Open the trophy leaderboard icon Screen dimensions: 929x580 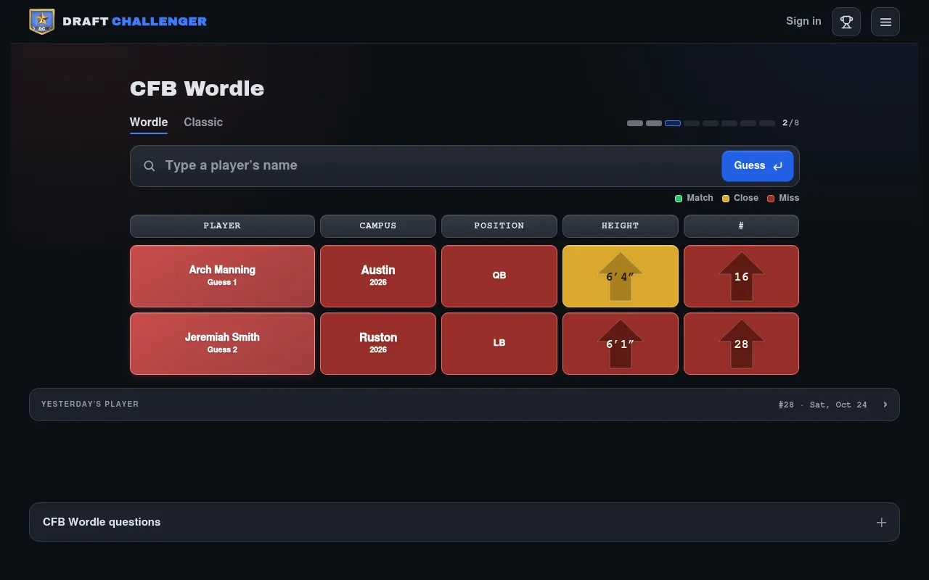846,22
